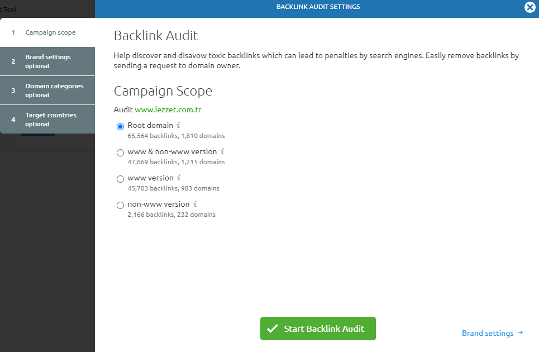
Task: Click the Backlink Audit Settings title bar
Action: (318, 7)
